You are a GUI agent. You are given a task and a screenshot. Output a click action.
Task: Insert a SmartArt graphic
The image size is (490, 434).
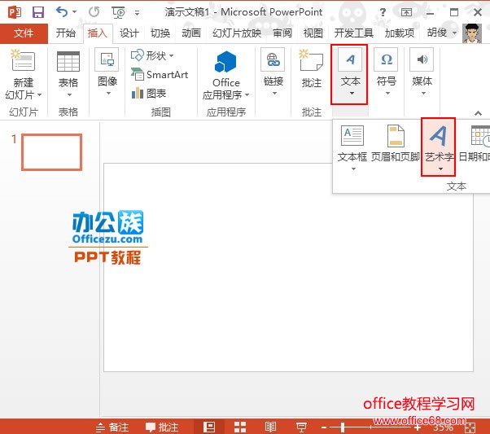[160, 75]
